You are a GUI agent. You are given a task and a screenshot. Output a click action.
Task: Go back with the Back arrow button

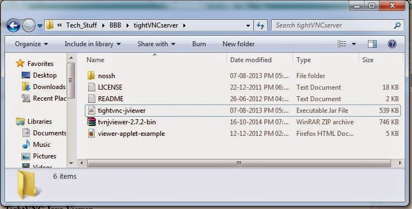(13, 26)
